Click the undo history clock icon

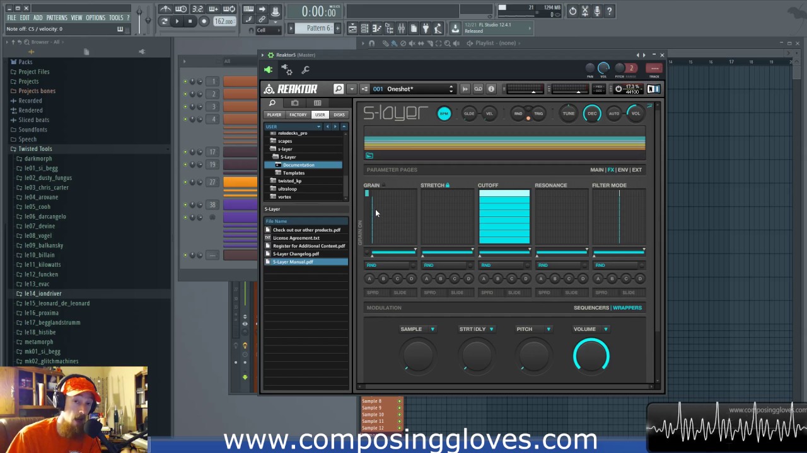pyautogui.click(x=572, y=11)
